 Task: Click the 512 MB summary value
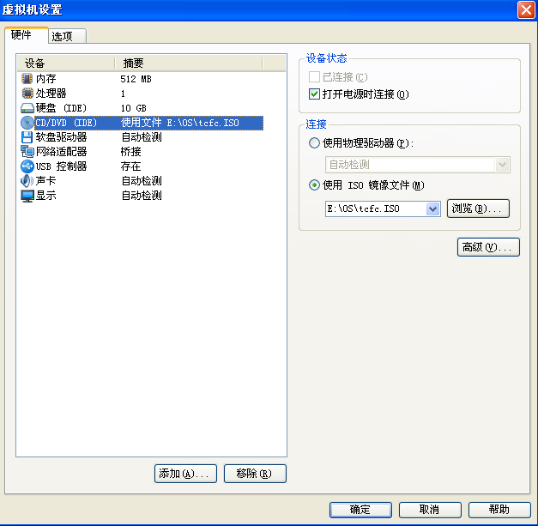coord(136,79)
